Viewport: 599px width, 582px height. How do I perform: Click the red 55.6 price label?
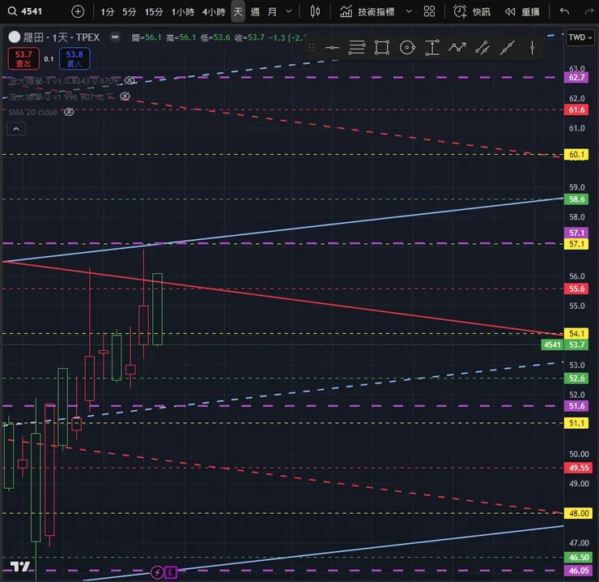coord(576,289)
